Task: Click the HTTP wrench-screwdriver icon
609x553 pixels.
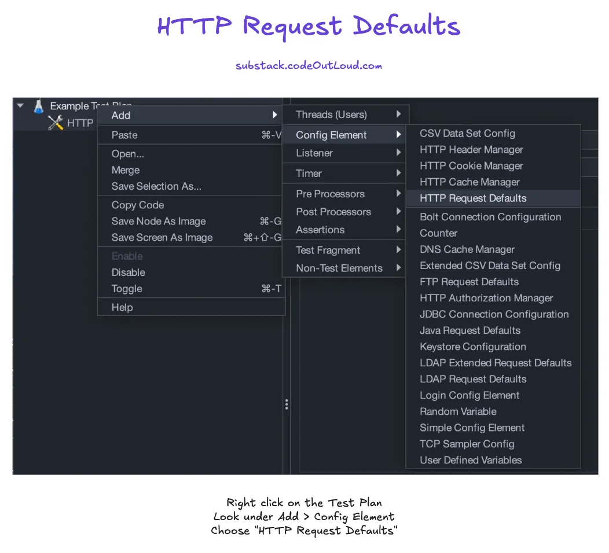Action: click(x=56, y=123)
